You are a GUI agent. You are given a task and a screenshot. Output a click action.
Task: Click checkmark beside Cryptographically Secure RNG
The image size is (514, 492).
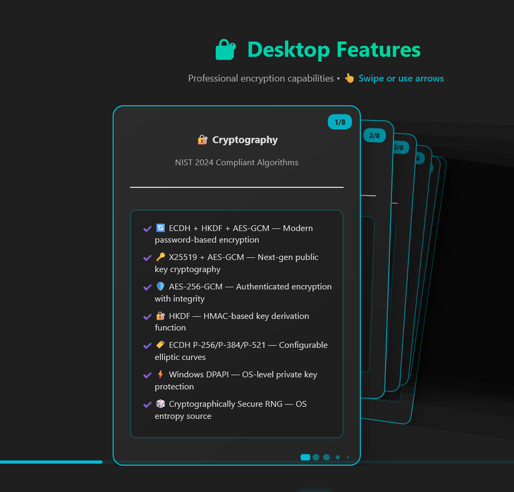[x=147, y=405]
